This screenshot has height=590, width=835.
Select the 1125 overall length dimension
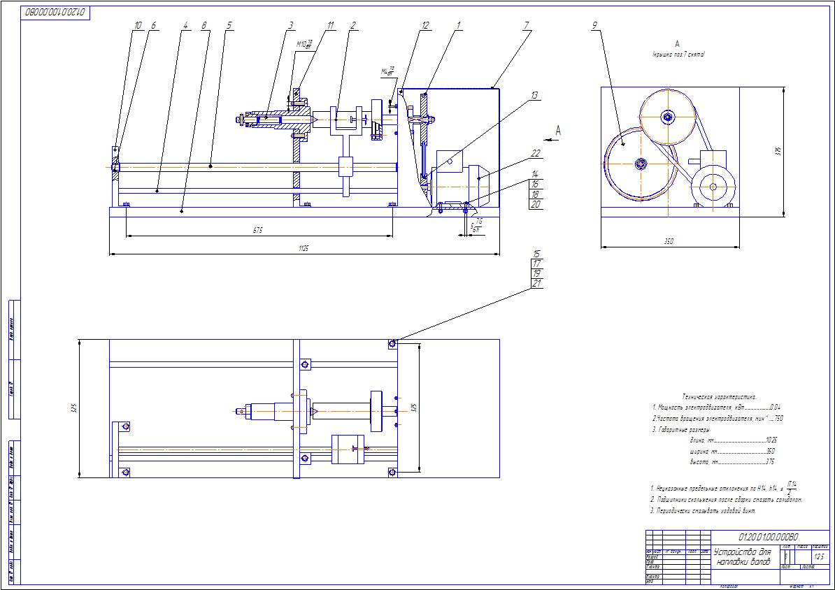[303, 249]
